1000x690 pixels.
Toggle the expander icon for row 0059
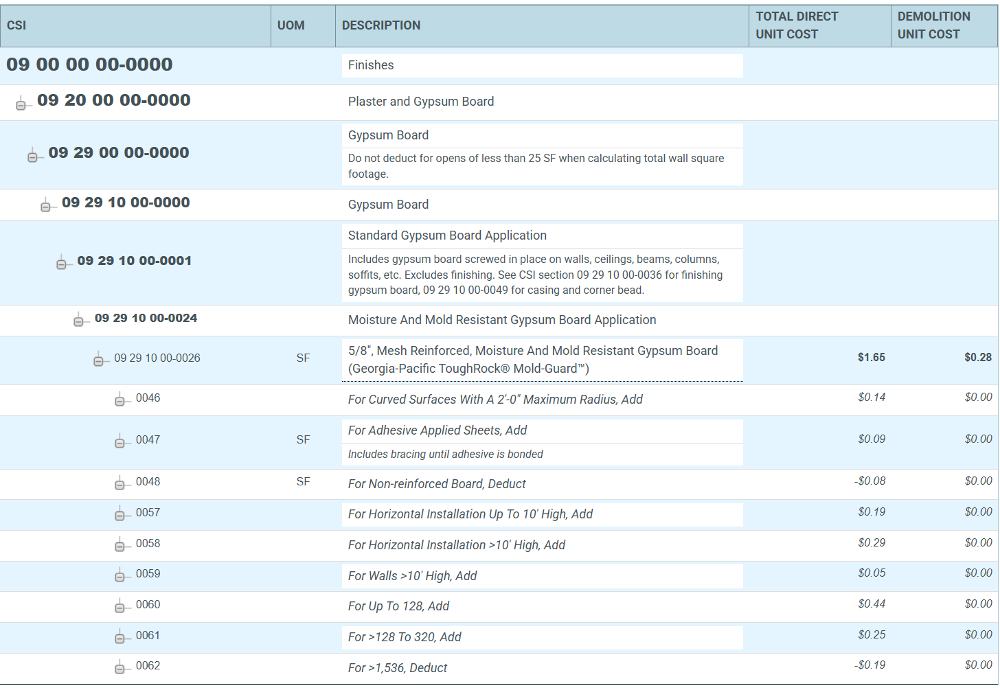click(x=120, y=577)
